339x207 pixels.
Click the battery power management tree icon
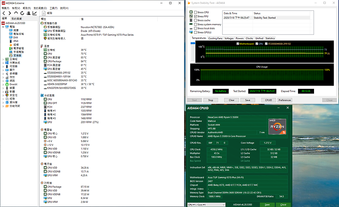point(11,48)
